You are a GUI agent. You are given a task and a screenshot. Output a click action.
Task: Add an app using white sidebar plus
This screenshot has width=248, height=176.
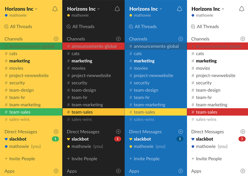pyautogui.click(x=243, y=171)
